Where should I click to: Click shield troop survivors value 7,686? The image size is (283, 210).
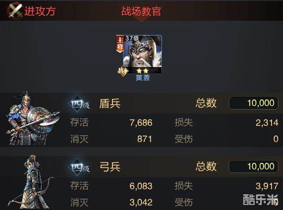tap(141, 123)
